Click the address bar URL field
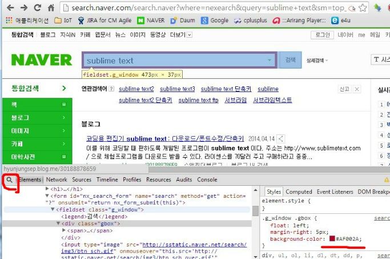The width and height of the screenshot is (390, 259). tap(209, 8)
